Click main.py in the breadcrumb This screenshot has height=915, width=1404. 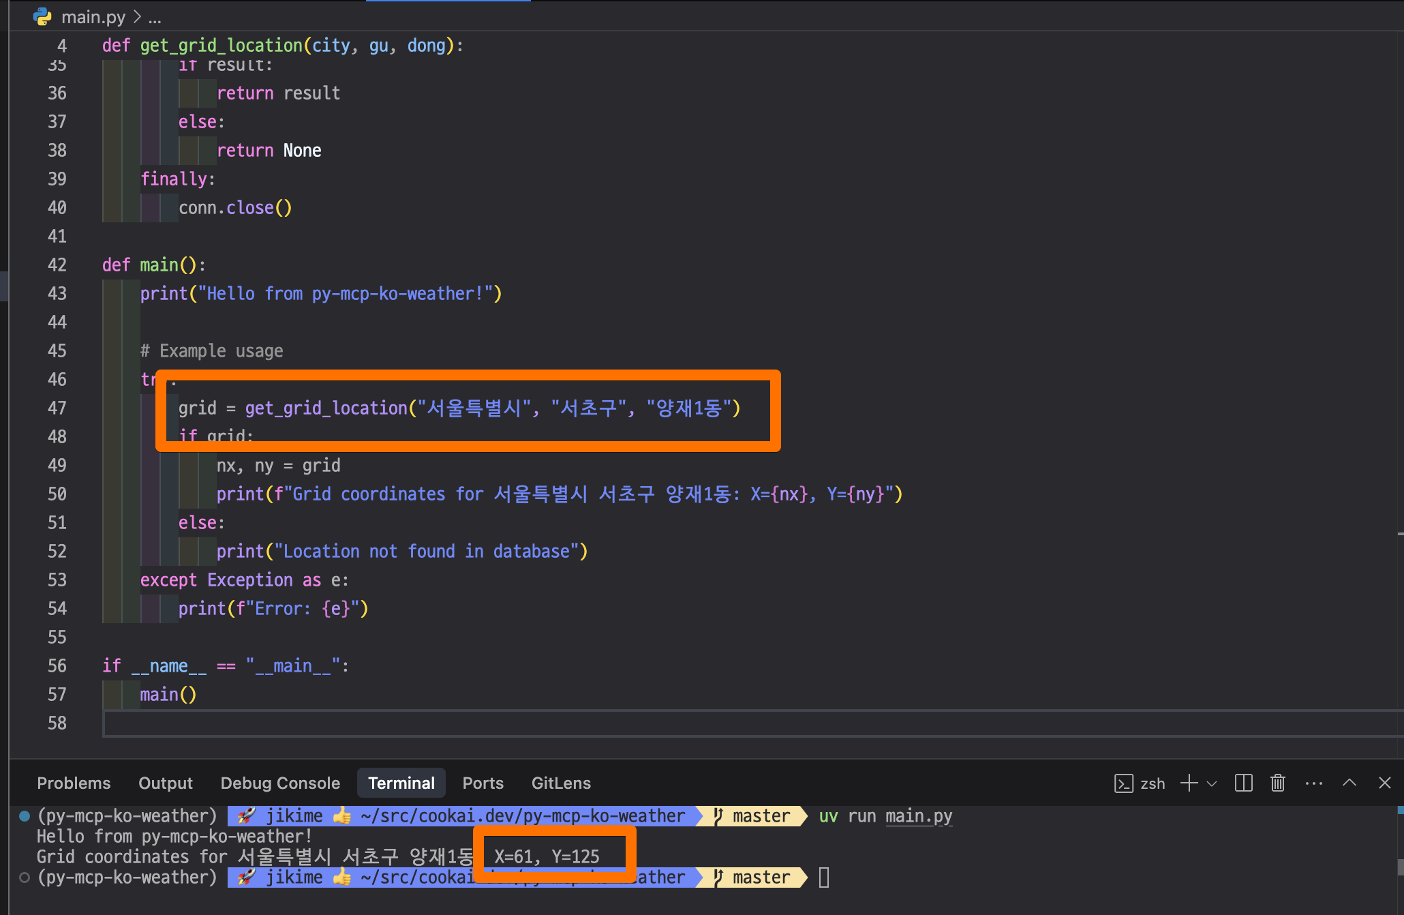[93, 17]
